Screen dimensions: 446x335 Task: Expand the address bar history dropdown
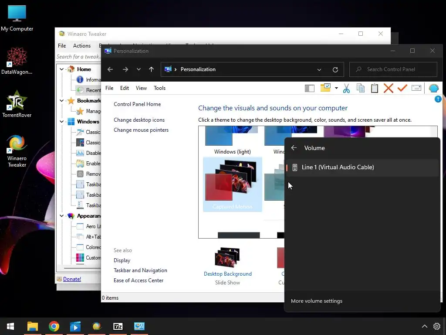click(x=319, y=70)
